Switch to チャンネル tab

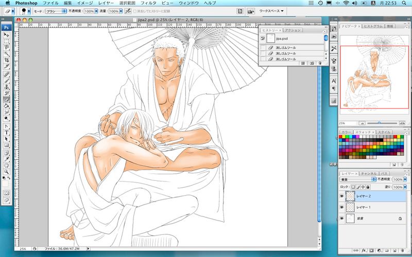tap(369, 174)
